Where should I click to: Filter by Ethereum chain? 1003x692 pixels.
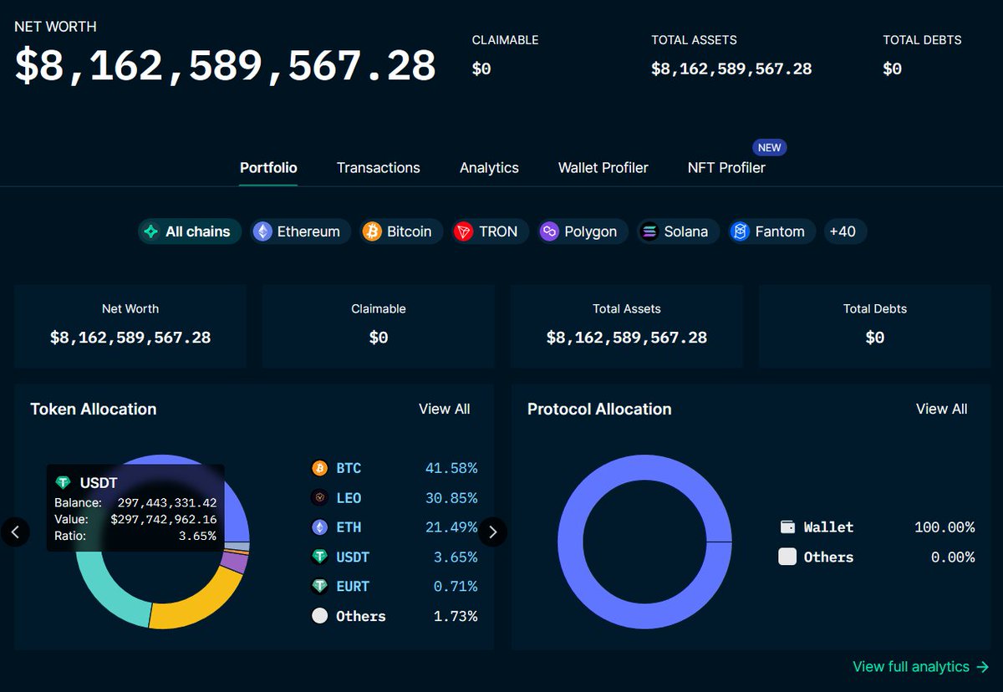tap(299, 232)
